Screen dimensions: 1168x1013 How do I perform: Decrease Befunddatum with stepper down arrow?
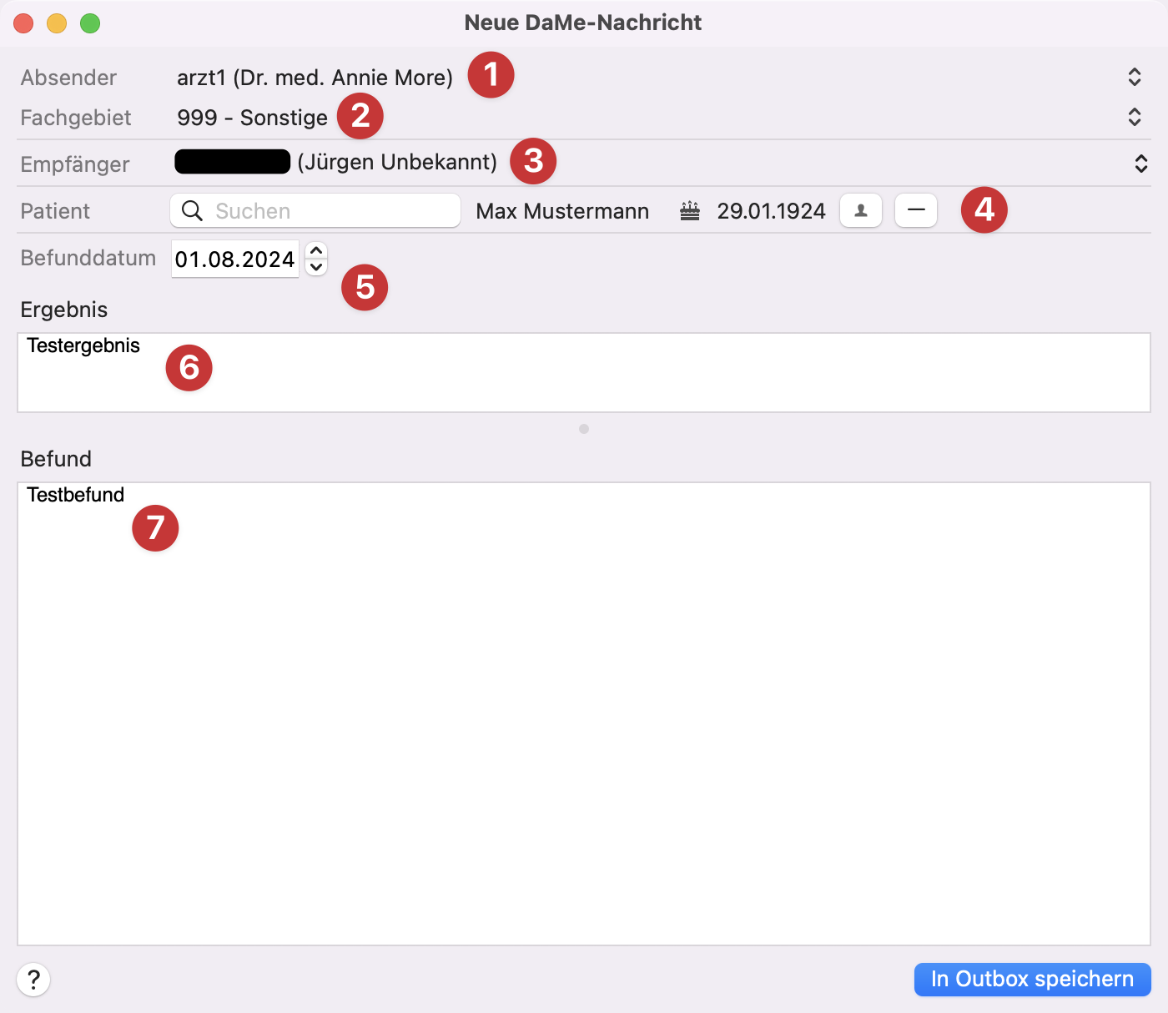(316, 267)
